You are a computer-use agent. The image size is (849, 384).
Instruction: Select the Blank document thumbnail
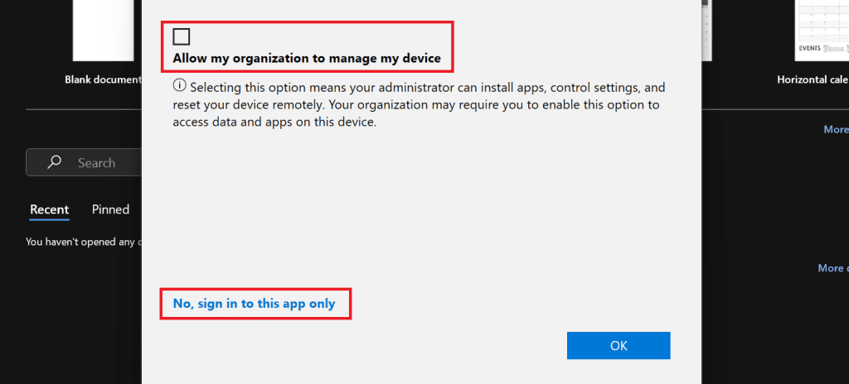104,31
